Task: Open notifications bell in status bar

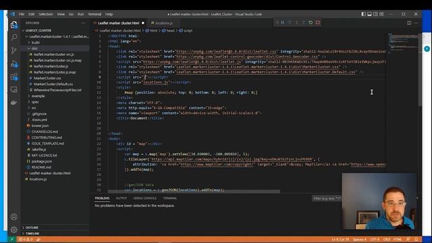Action: coord(416,240)
